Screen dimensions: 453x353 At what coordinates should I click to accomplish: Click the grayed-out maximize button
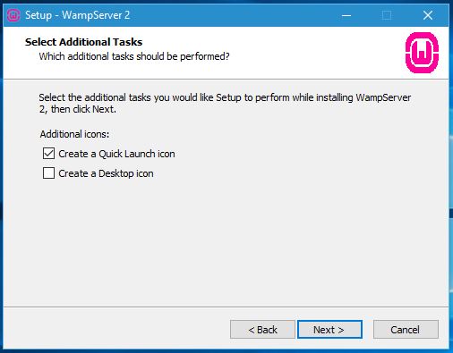387,15
